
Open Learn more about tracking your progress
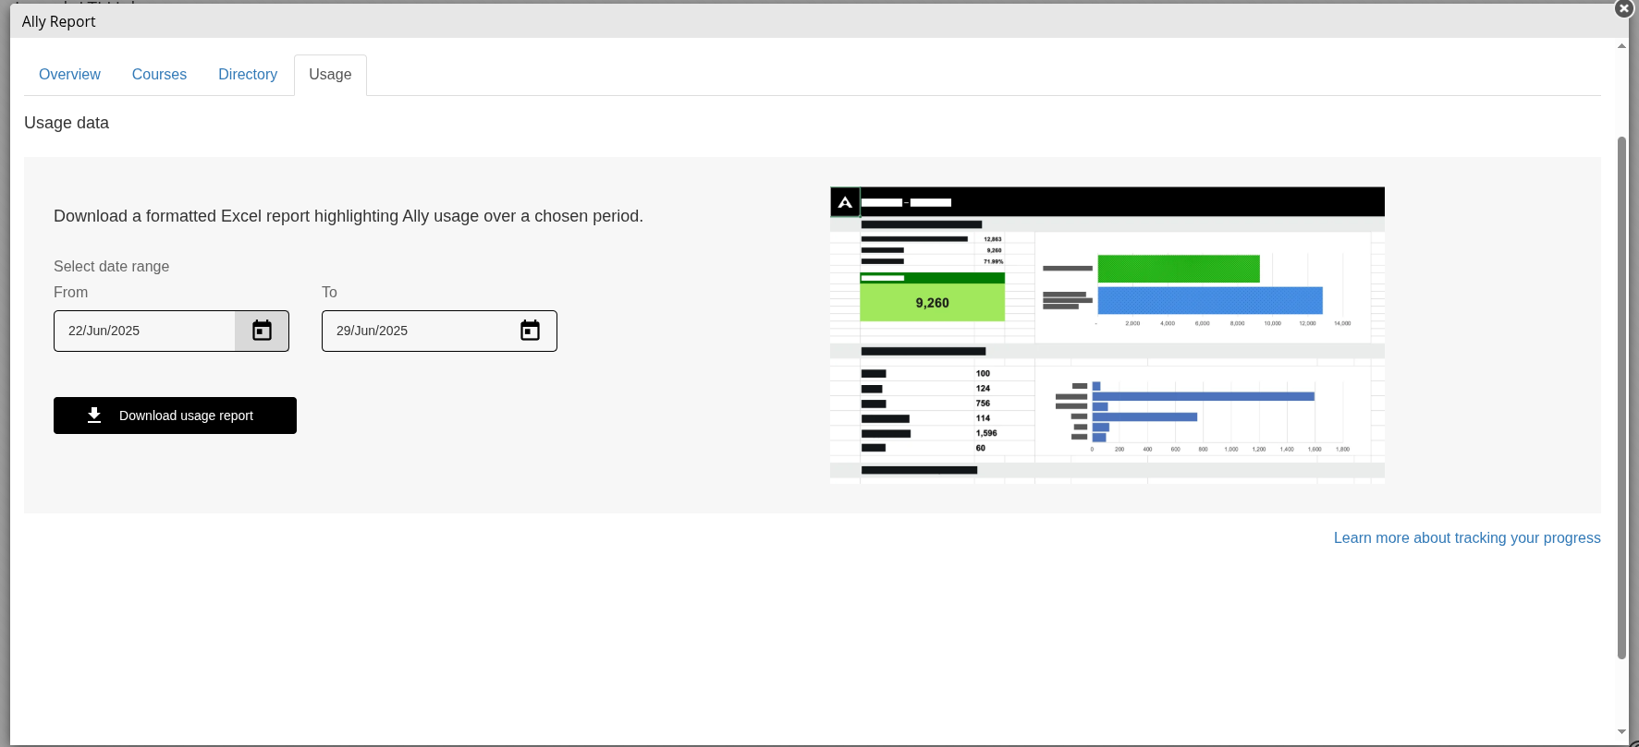[1467, 538]
